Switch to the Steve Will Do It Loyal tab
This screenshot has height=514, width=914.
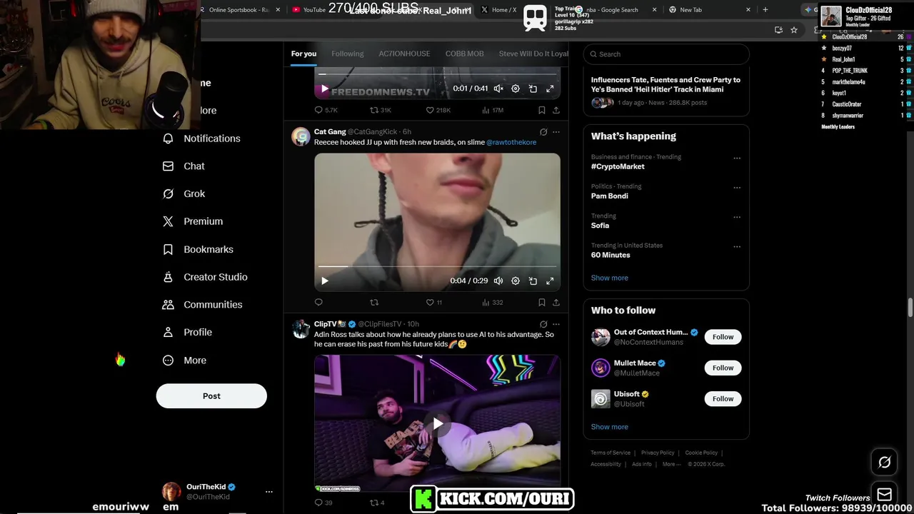[x=533, y=54]
